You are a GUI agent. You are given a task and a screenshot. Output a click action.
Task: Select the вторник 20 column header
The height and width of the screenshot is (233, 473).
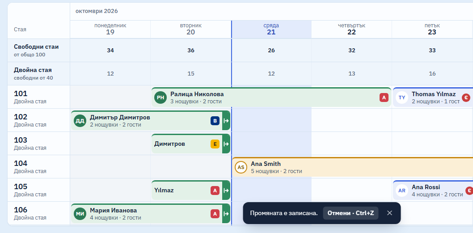pos(190,29)
